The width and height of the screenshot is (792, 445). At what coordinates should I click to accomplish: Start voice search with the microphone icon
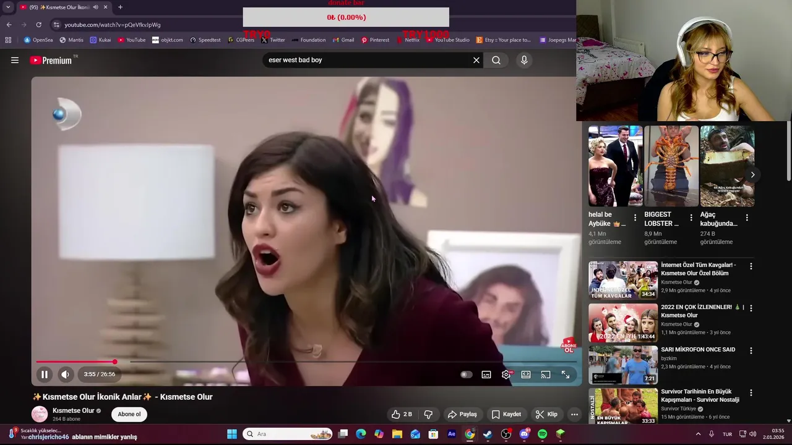pos(524,60)
